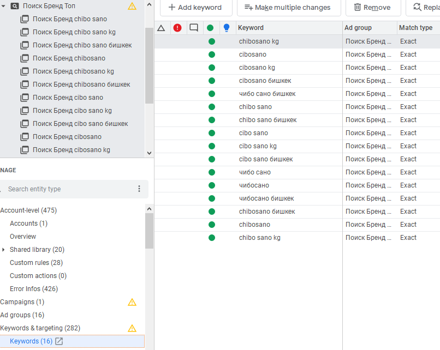Sort by the Keyword column header
Viewport: 440px width, 350px height.
pos(289,28)
